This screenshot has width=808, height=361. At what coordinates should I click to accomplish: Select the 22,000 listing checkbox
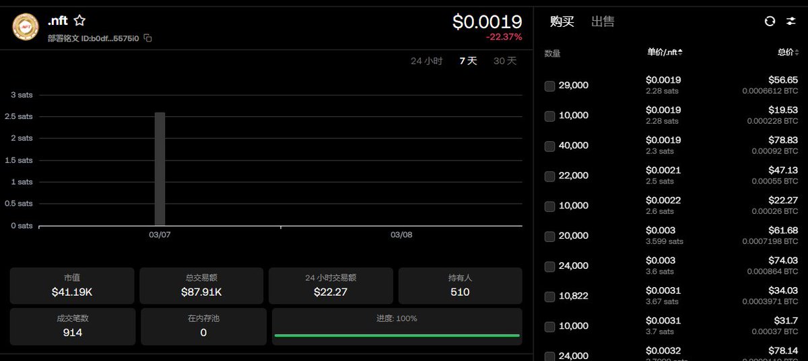pyautogui.click(x=549, y=176)
